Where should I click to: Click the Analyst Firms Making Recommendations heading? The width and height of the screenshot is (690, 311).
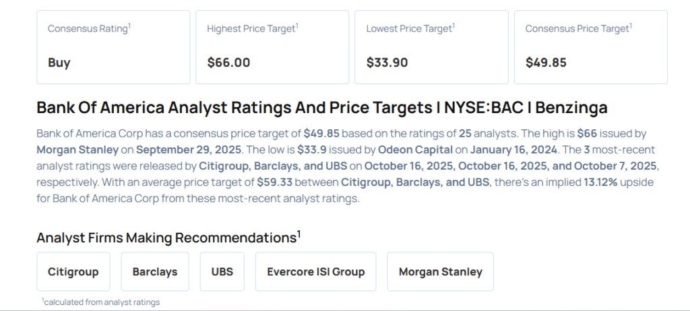tap(168, 238)
